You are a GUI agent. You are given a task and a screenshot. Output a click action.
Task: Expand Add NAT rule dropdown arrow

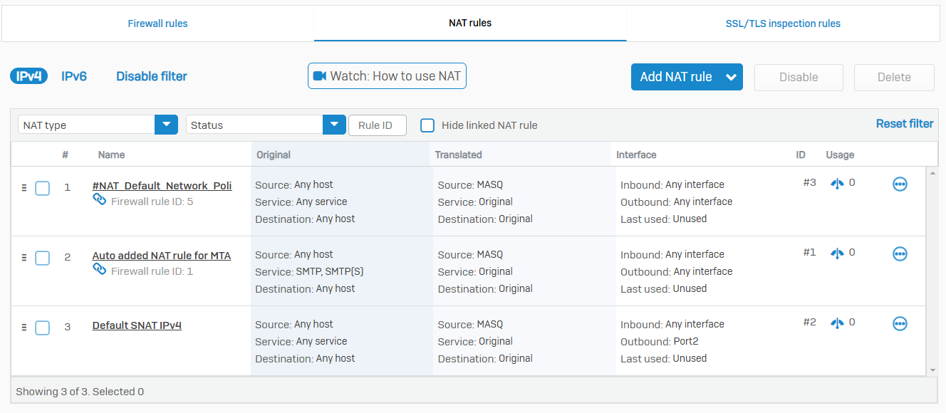click(x=730, y=78)
